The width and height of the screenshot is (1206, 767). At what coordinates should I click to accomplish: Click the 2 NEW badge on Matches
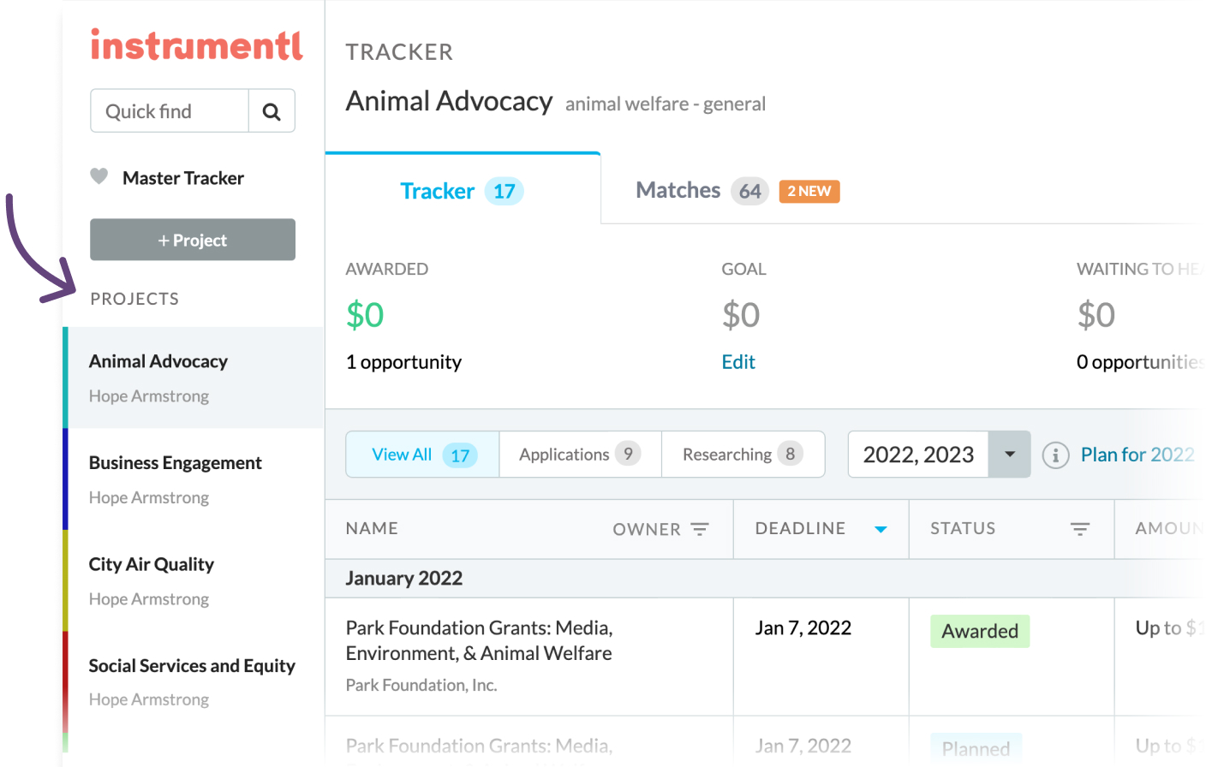coord(809,191)
